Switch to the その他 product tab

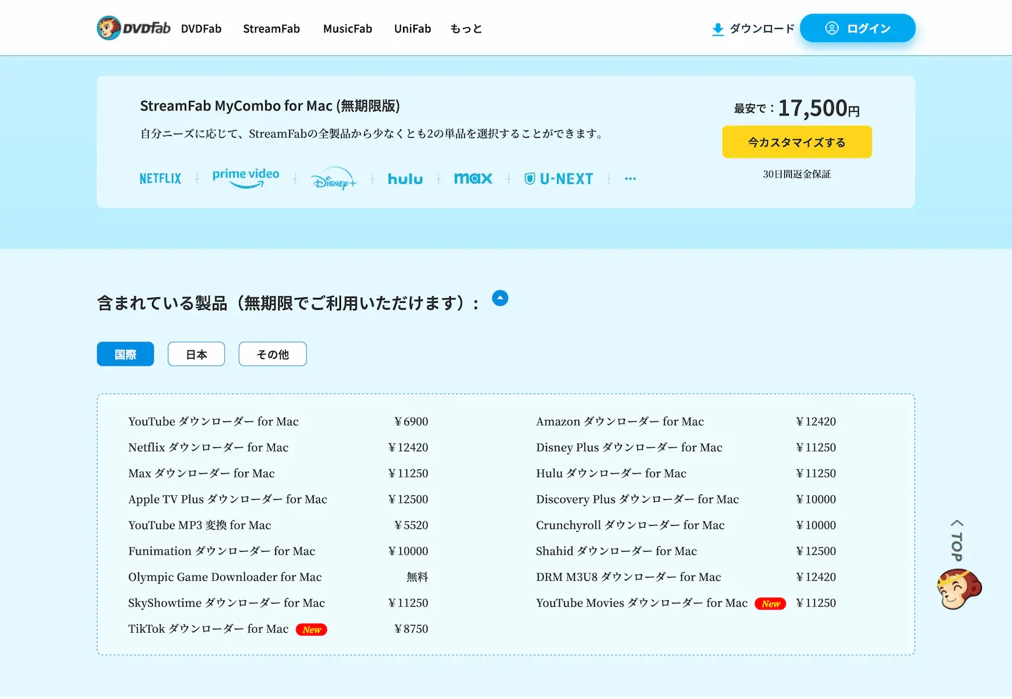pyautogui.click(x=272, y=354)
